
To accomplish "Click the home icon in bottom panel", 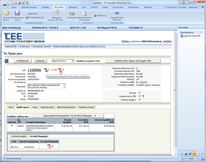I will tap(181, 154).
